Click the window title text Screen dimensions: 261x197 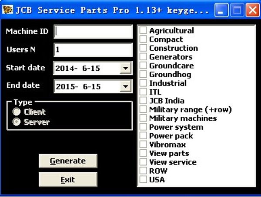(112, 10)
